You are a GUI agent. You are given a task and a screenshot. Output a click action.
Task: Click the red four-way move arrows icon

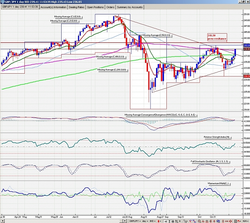tap(230, 221)
